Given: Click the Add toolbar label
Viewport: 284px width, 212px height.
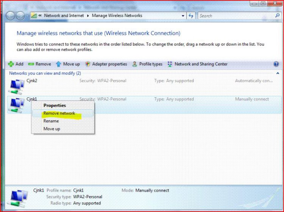Looking at the screenshot, I should [x=19, y=64].
